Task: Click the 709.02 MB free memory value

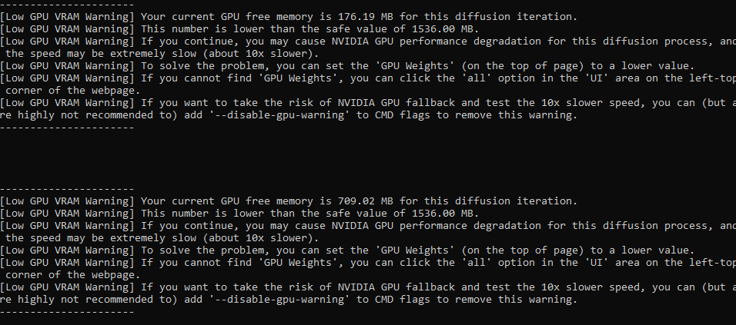Action: [366, 201]
